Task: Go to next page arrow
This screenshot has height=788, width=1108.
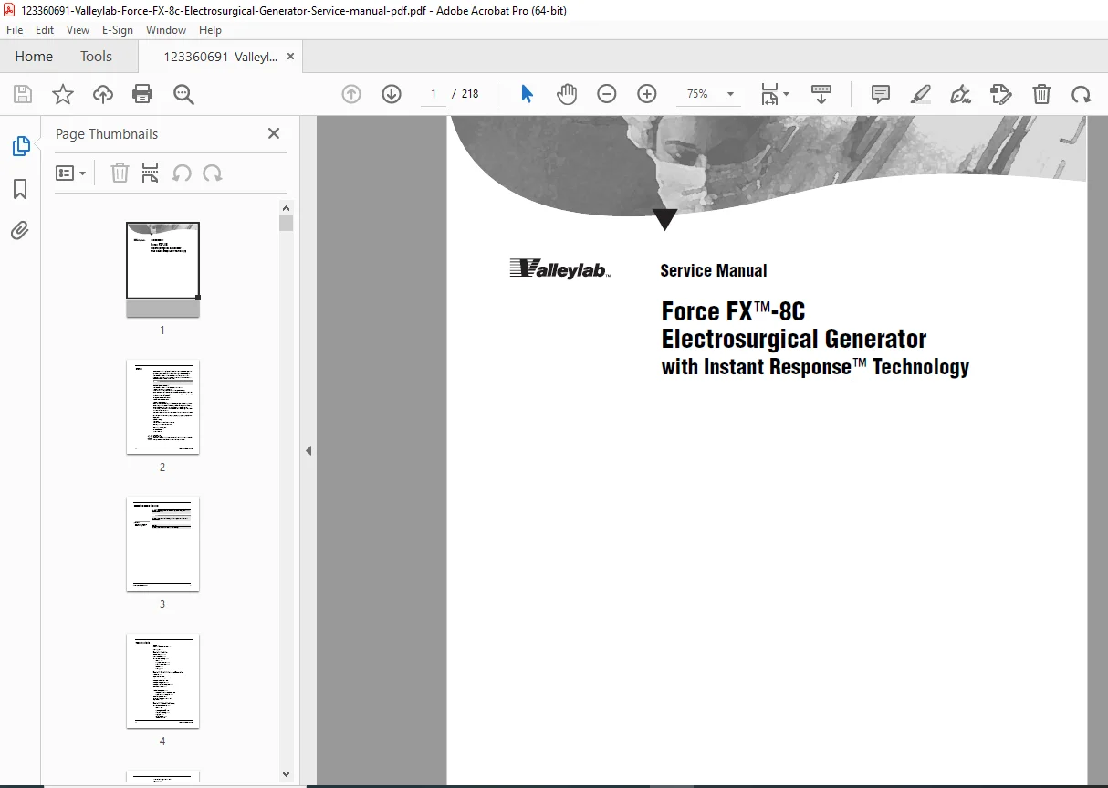Action: tap(392, 94)
